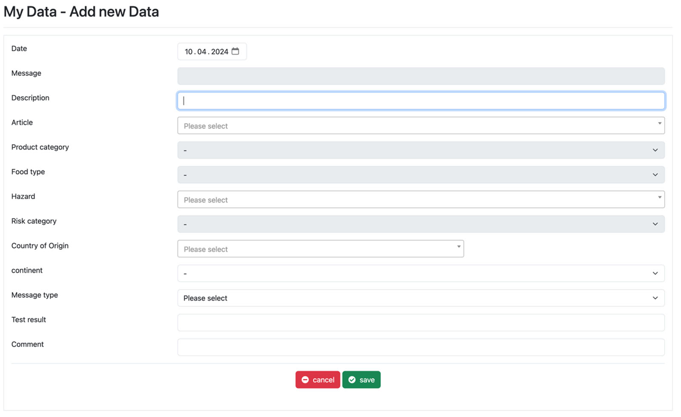Click into the Comment input field
The width and height of the screenshot is (681, 417).
(421, 347)
